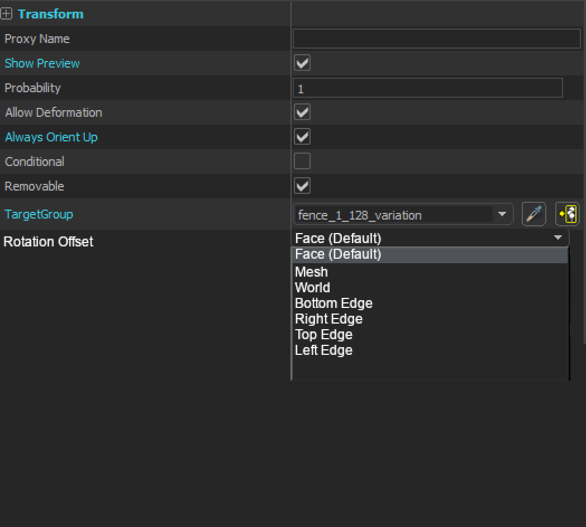Uncheck the Show Preview checkbox
The image size is (586, 527).
(302, 63)
